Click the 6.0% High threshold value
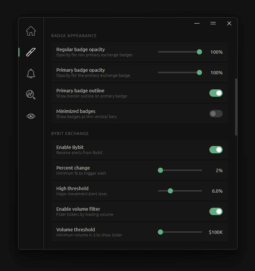The image size is (255, 271). pyautogui.click(x=217, y=191)
